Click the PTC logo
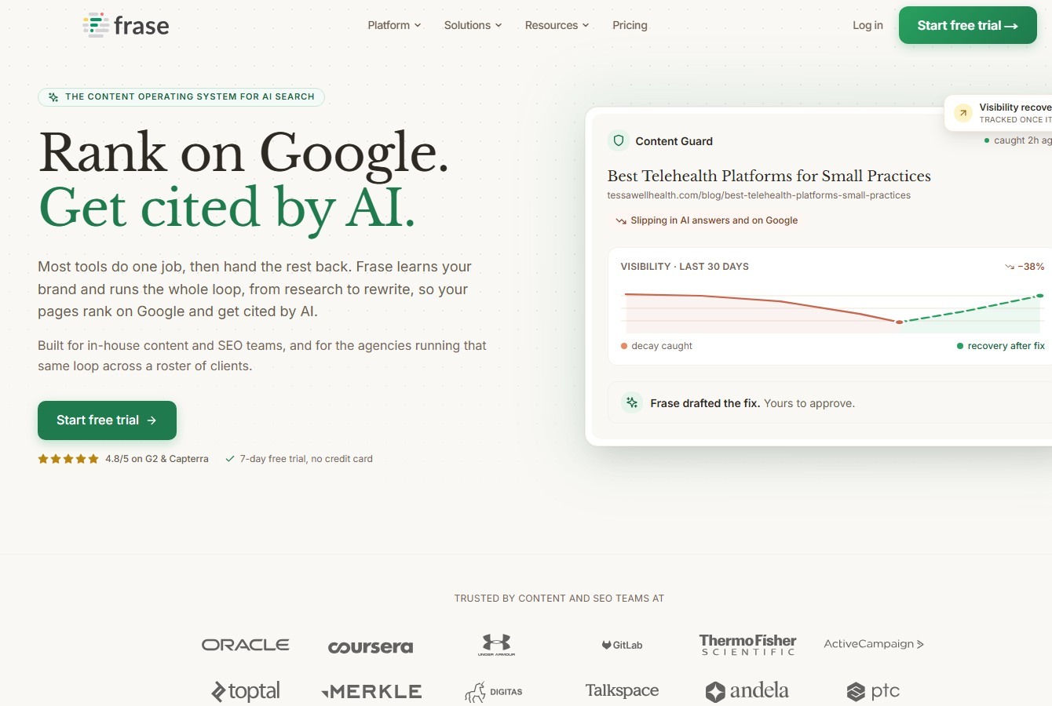Screen dimensions: 1052x706 tap(873, 691)
